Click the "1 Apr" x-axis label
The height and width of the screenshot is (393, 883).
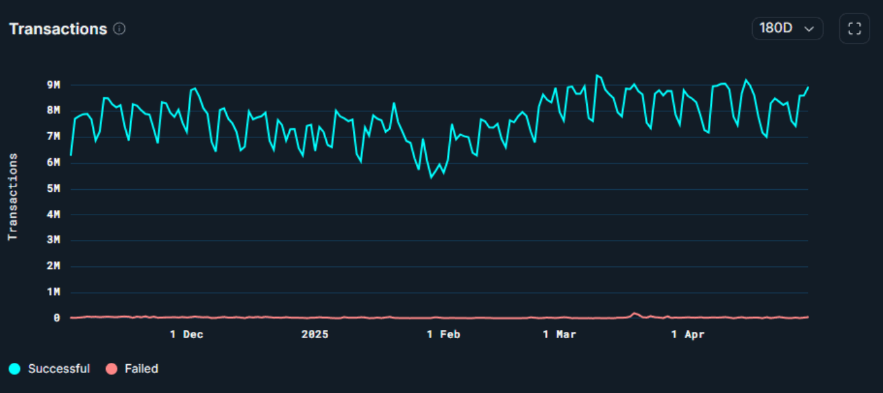click(688, 334)
